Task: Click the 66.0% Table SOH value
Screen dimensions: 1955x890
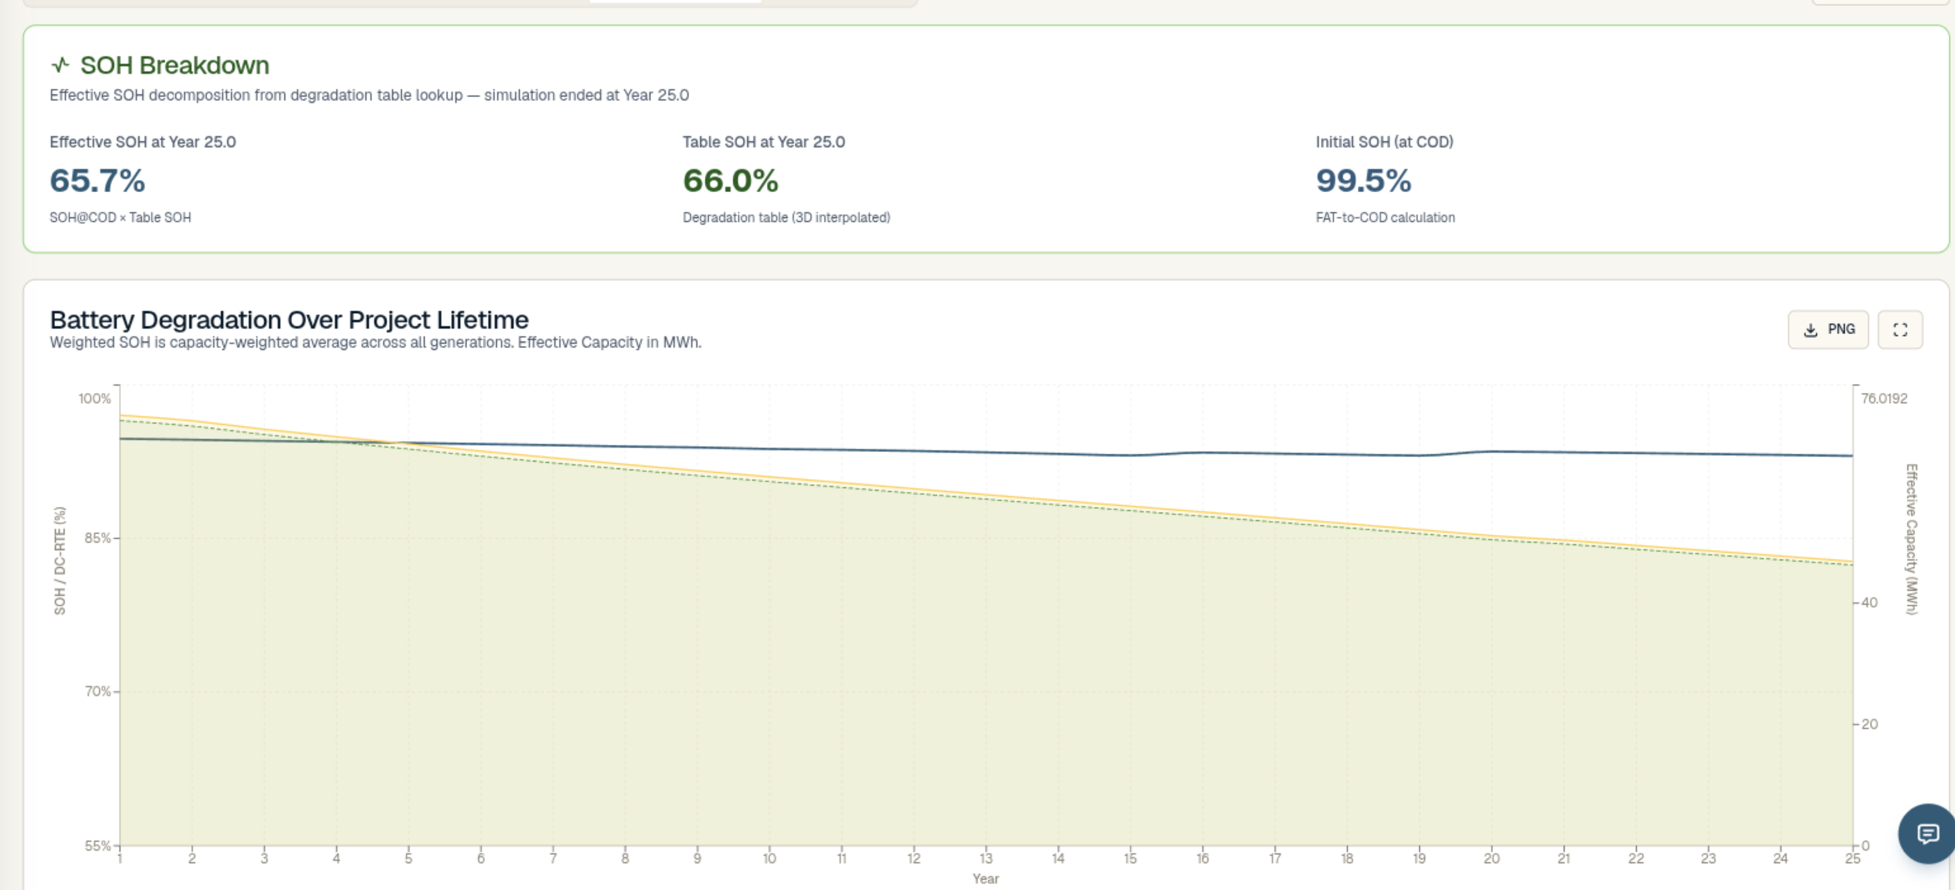Action: [730, 181]
